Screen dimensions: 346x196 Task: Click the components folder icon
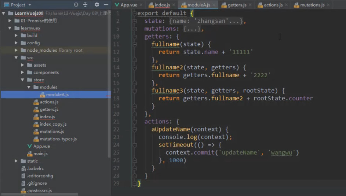(30, 73)
